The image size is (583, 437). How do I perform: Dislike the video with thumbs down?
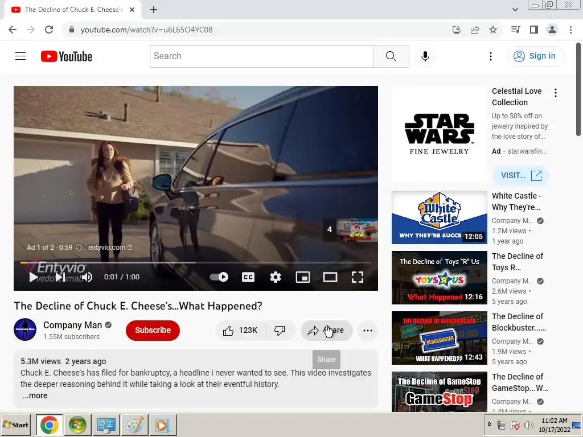click(x=280, y=331)
